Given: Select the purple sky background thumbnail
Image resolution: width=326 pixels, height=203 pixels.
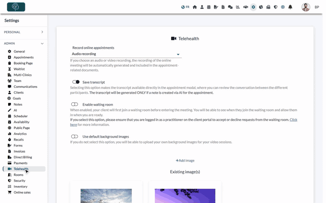Looking at the screenshot, I should pos(185,196).
